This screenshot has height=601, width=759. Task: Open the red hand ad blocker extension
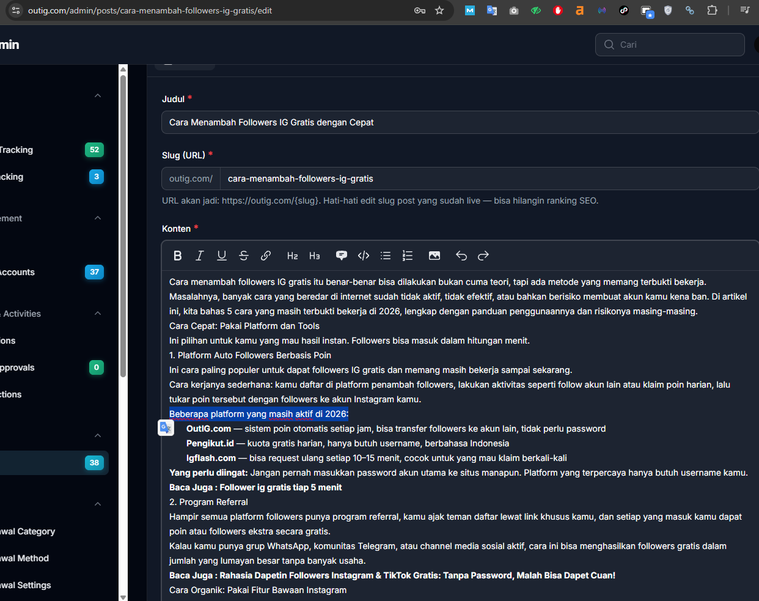pyautogui.click(x=558, y=10)
